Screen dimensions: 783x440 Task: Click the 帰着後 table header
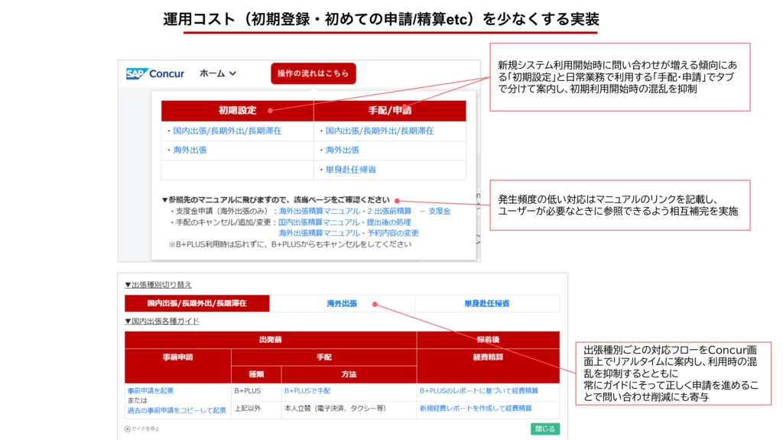488,340
